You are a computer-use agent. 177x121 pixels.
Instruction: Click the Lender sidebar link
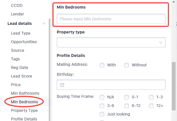click(17, 14)
